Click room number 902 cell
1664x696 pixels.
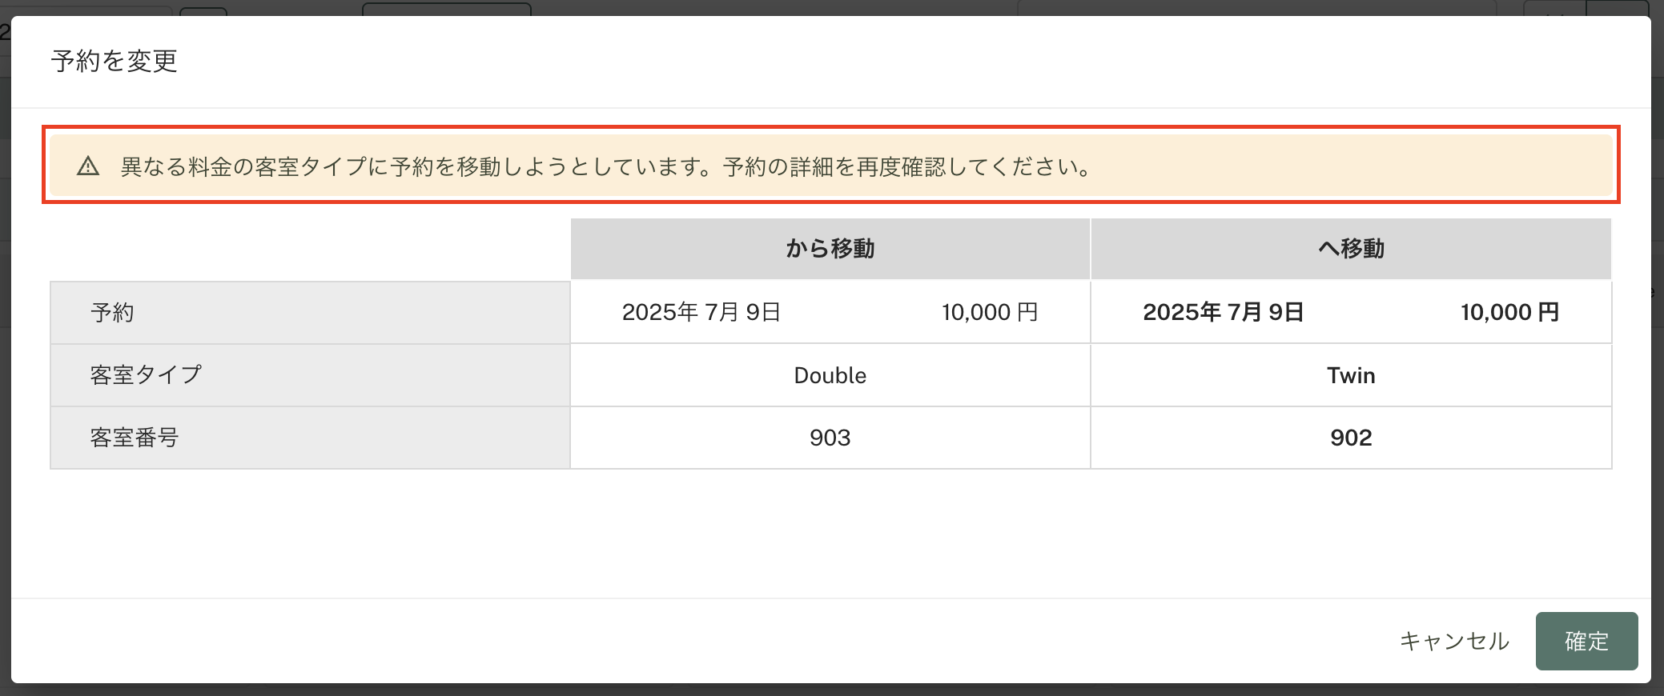(1351, 438)
